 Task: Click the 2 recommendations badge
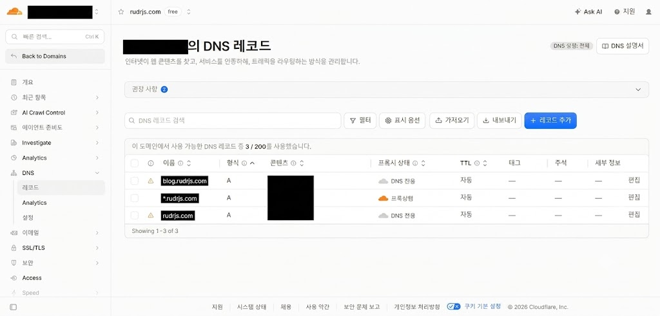click(x=164, y=89)
